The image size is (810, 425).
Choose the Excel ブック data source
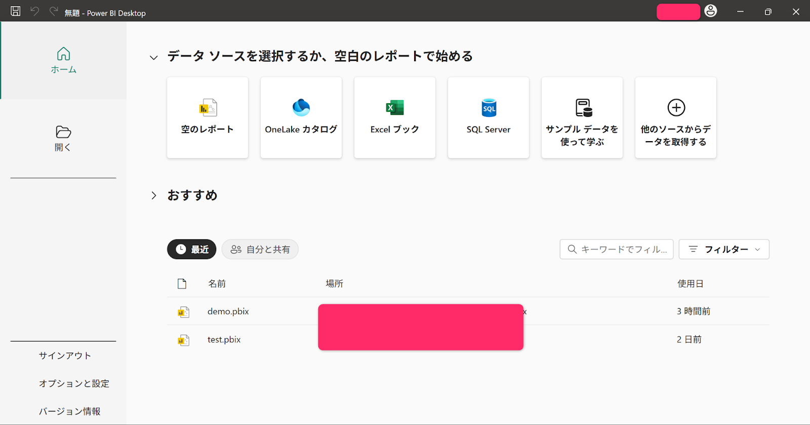coord(395,117)
